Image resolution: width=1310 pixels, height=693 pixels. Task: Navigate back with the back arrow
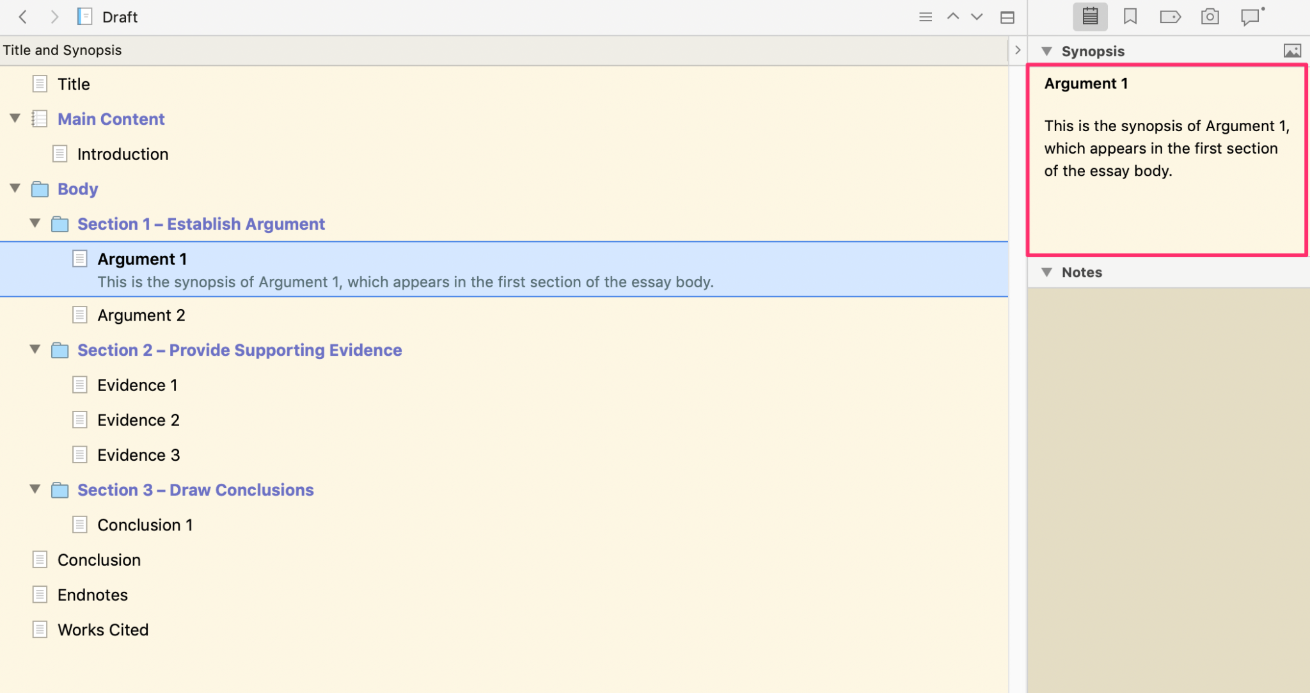[x=24, y=17]
